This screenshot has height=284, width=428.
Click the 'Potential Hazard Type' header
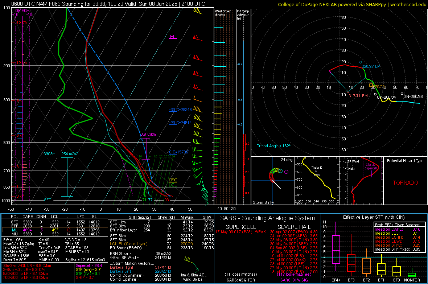[405, 161]
